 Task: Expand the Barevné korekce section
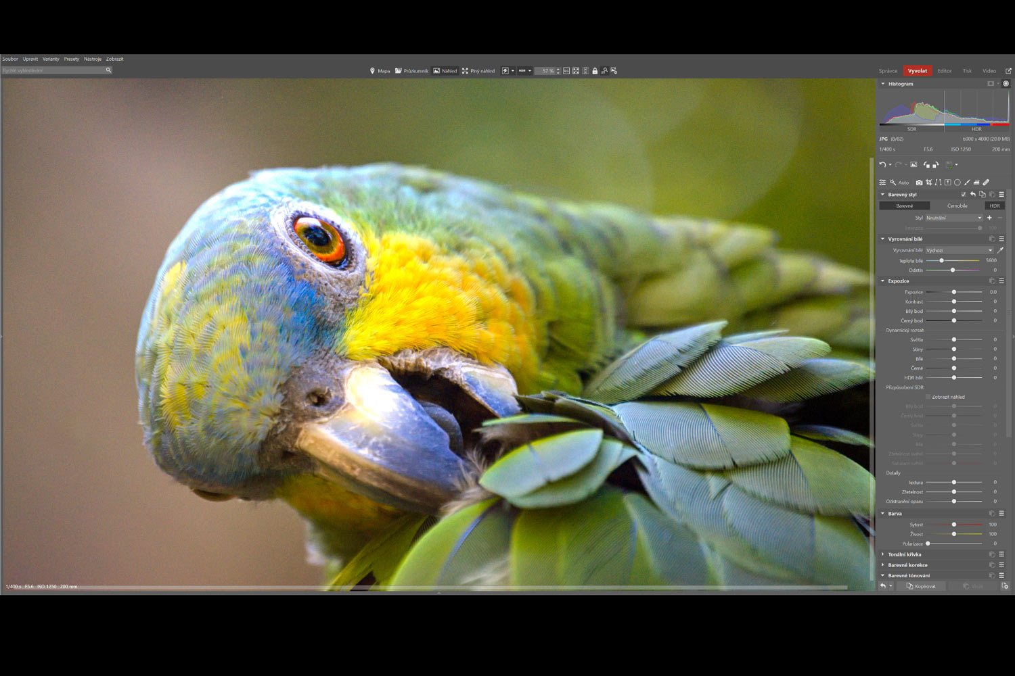[907, 565]
